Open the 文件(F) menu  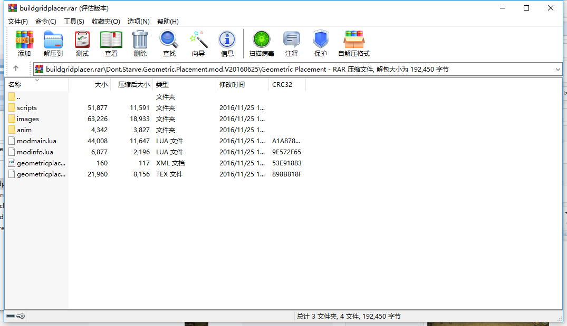[18, 21]
